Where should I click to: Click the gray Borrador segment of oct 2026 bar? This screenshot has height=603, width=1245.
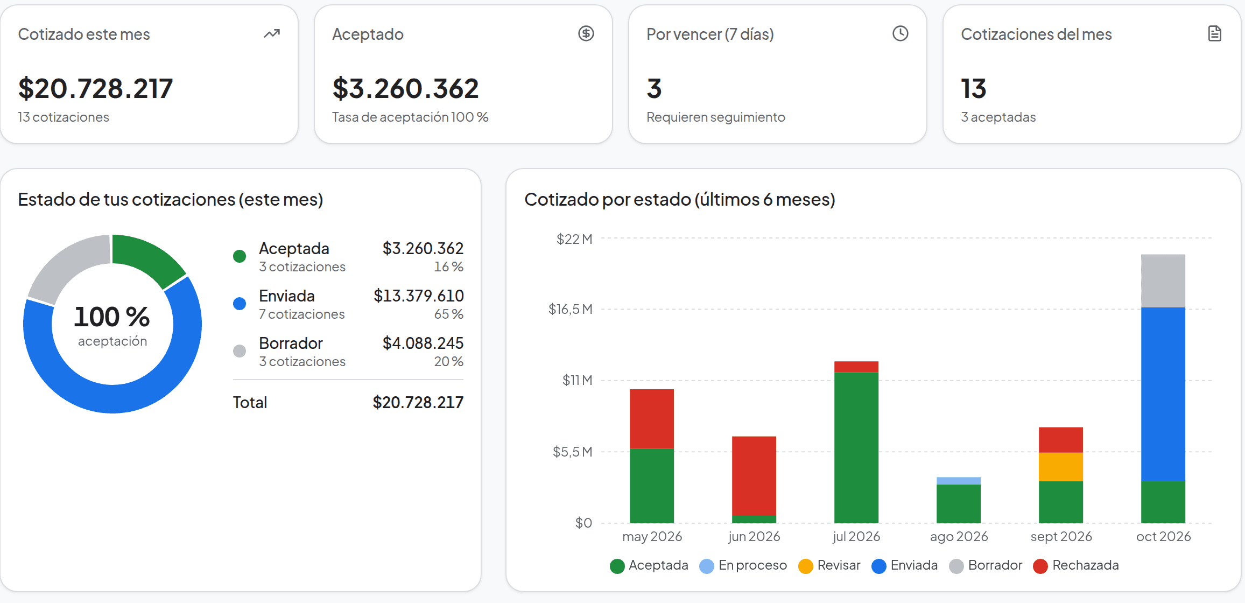tap(1163, 281)
